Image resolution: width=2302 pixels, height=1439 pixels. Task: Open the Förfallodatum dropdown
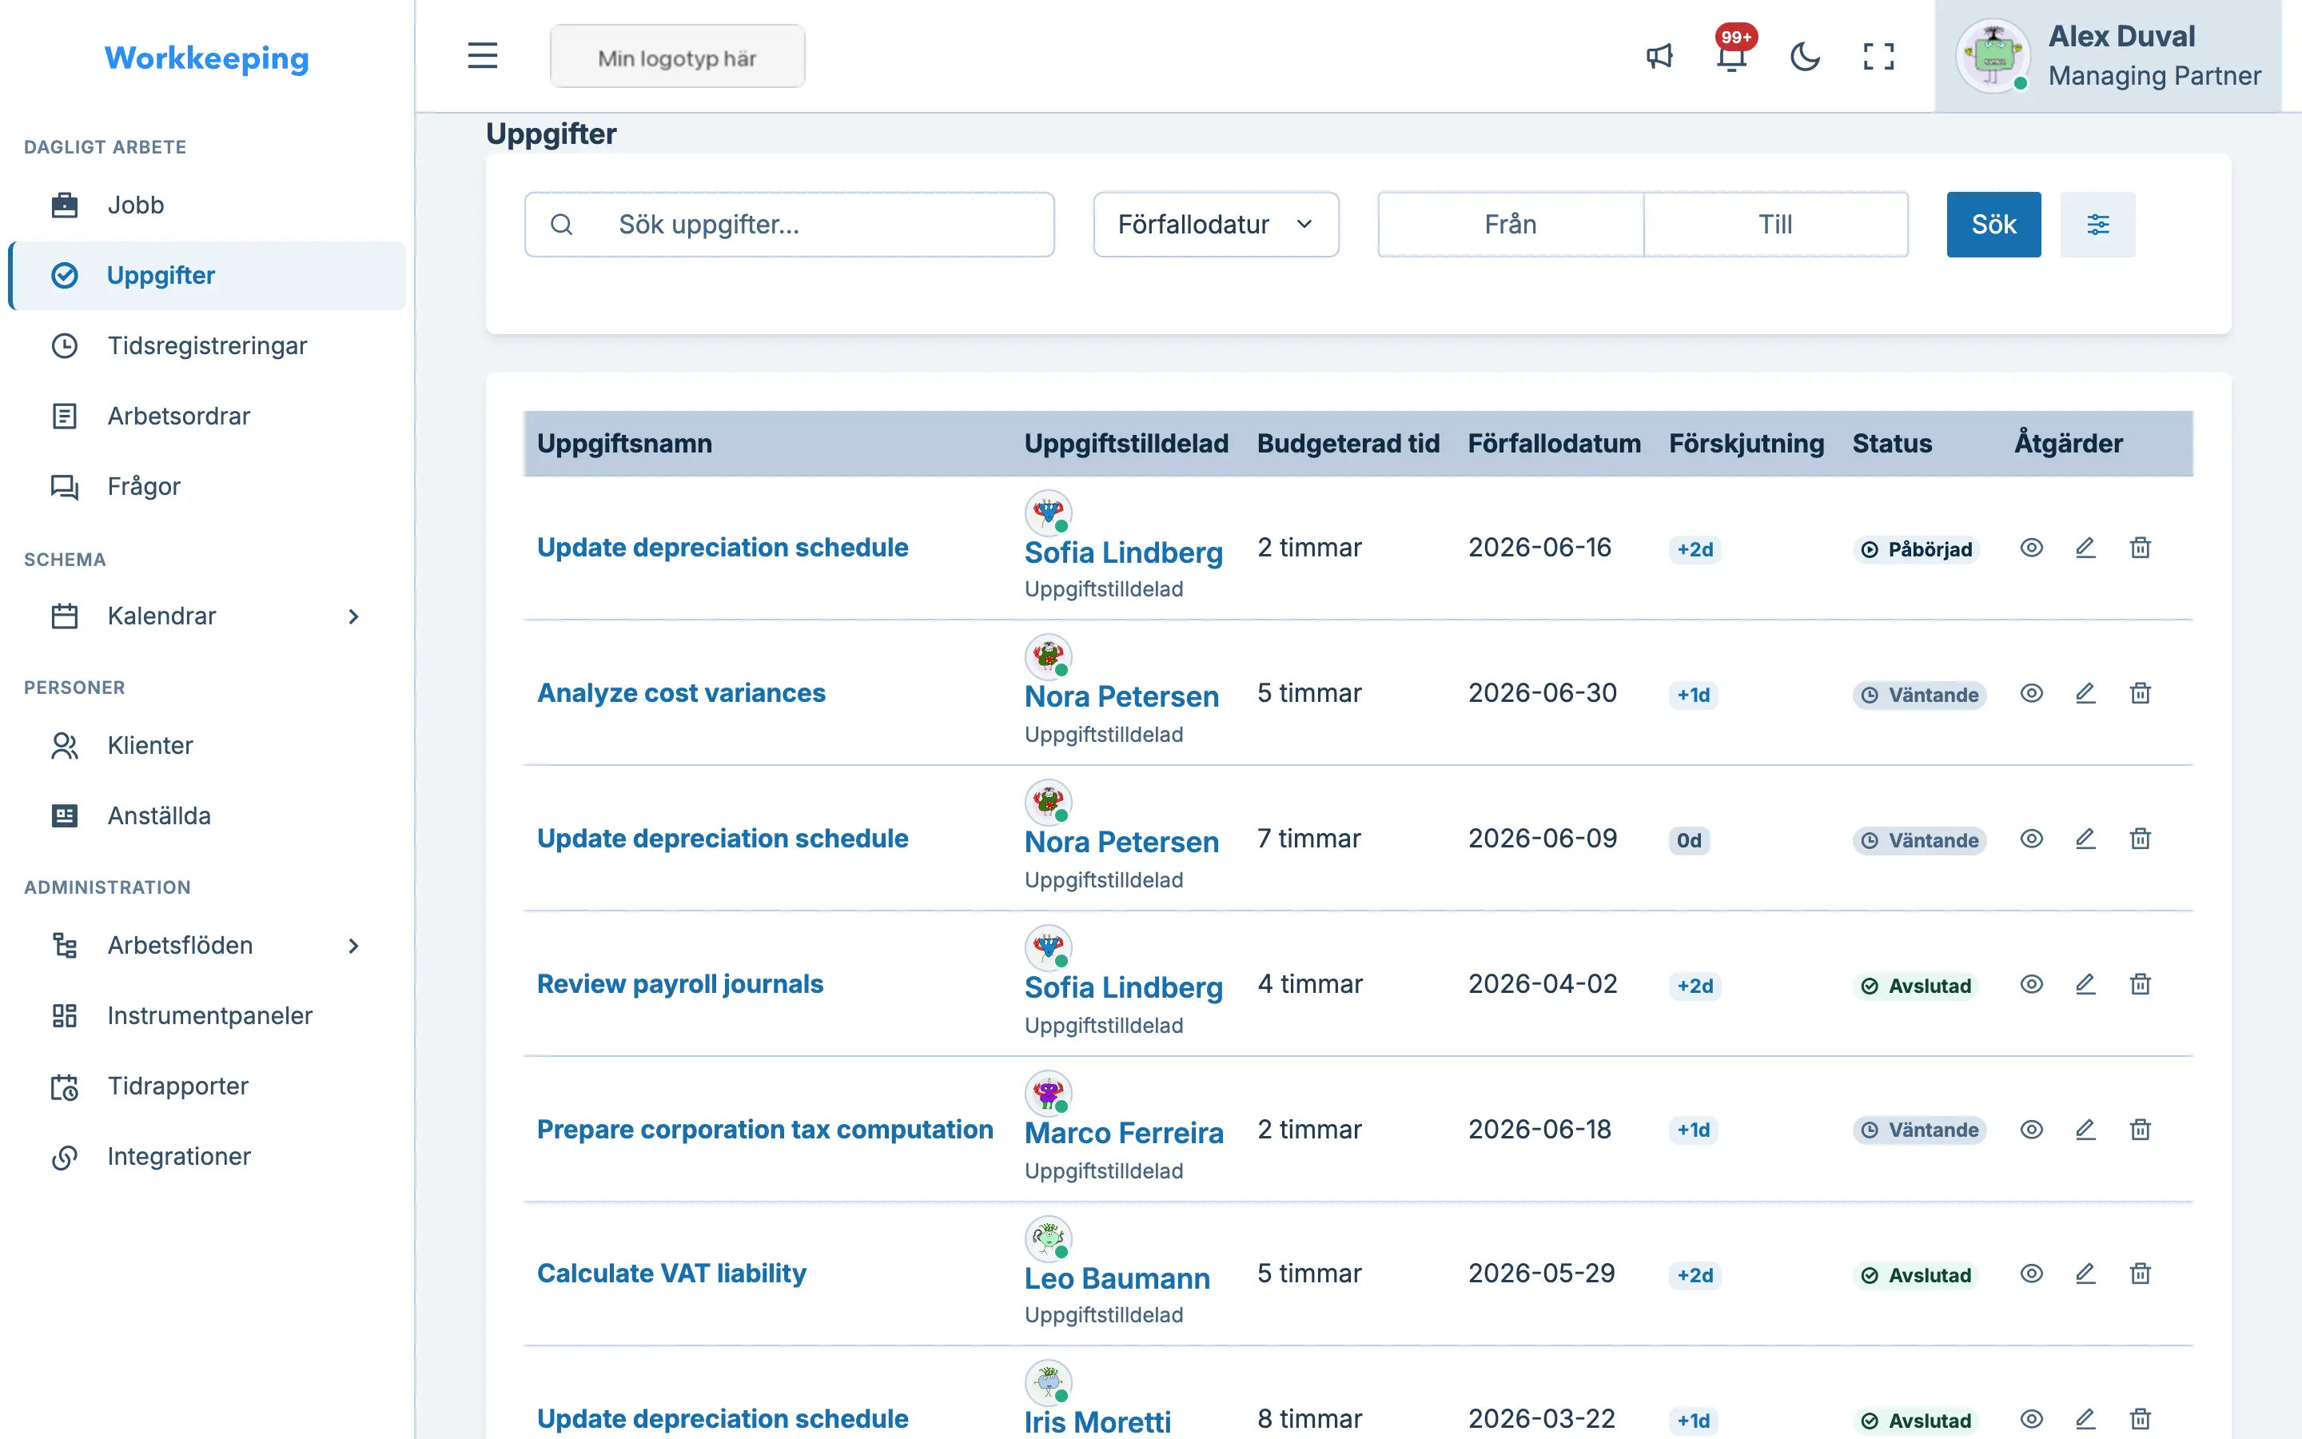pos(1216,225)
